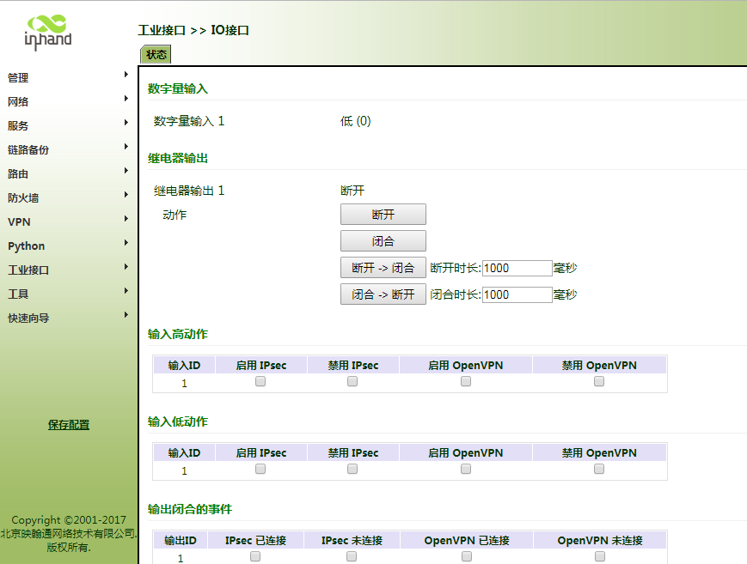Click the 保存配置 link

point(69,424)
